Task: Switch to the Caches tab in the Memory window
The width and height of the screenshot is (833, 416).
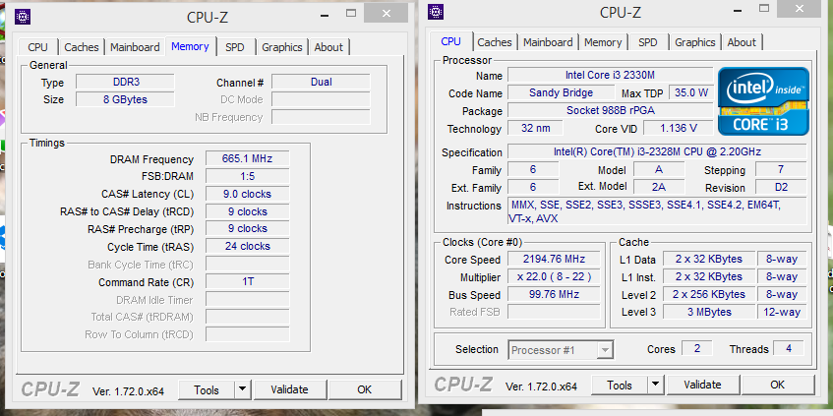Action: point(82,47)
